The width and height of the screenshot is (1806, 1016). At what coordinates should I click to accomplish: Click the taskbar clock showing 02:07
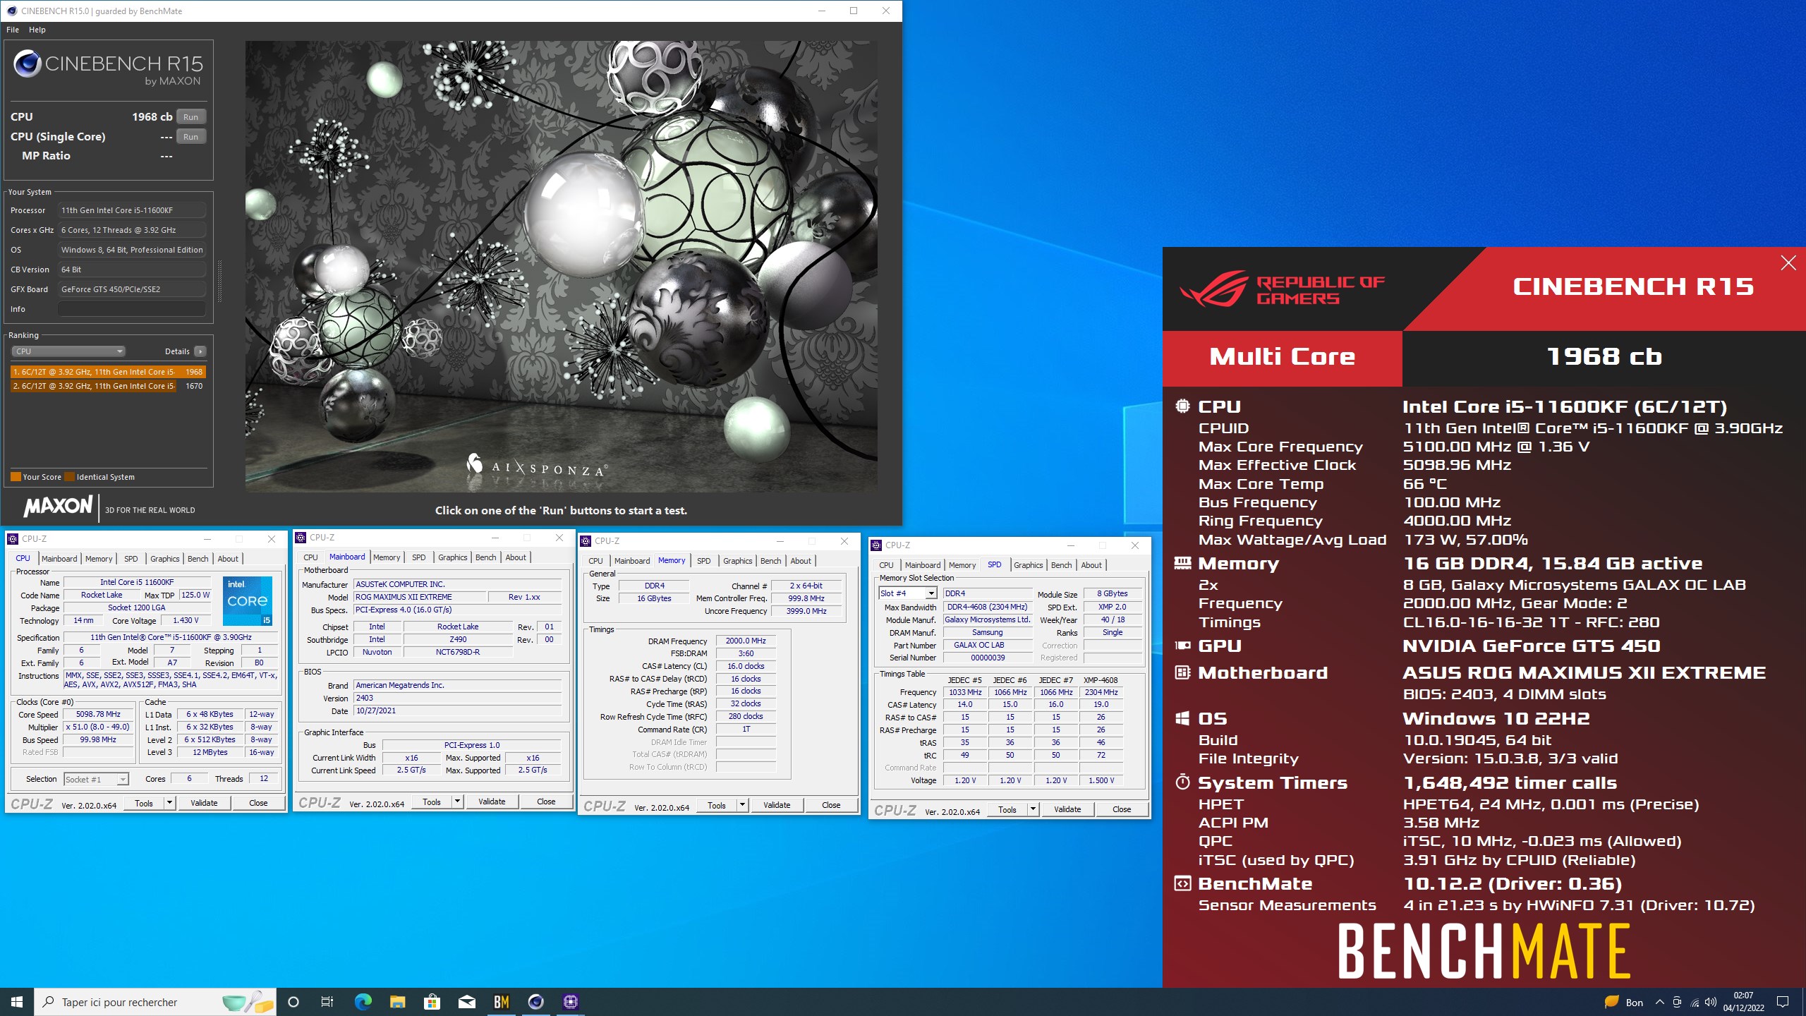tap(1743, 1002)
